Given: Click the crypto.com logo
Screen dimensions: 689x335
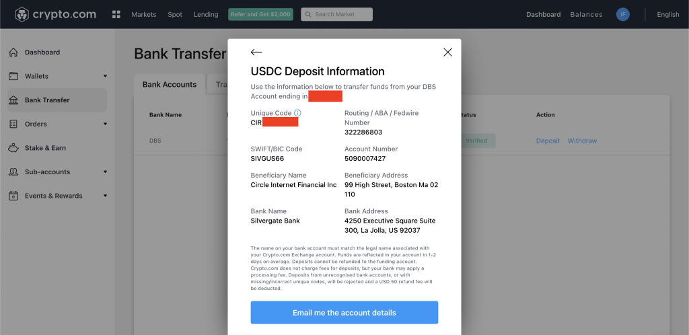Looking at the screenshot, I should click(55, 15).
